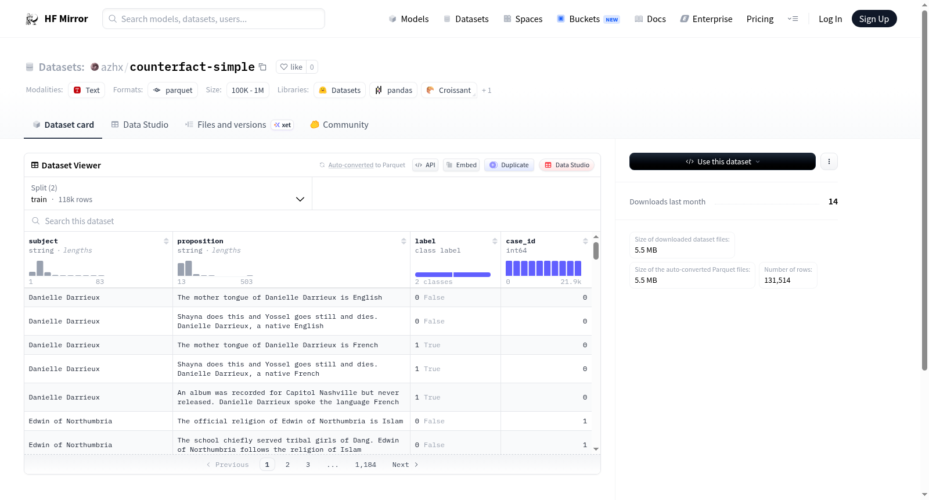929x500 pixels.
Task: Sort by the proposition column
Action: [404, 241]
